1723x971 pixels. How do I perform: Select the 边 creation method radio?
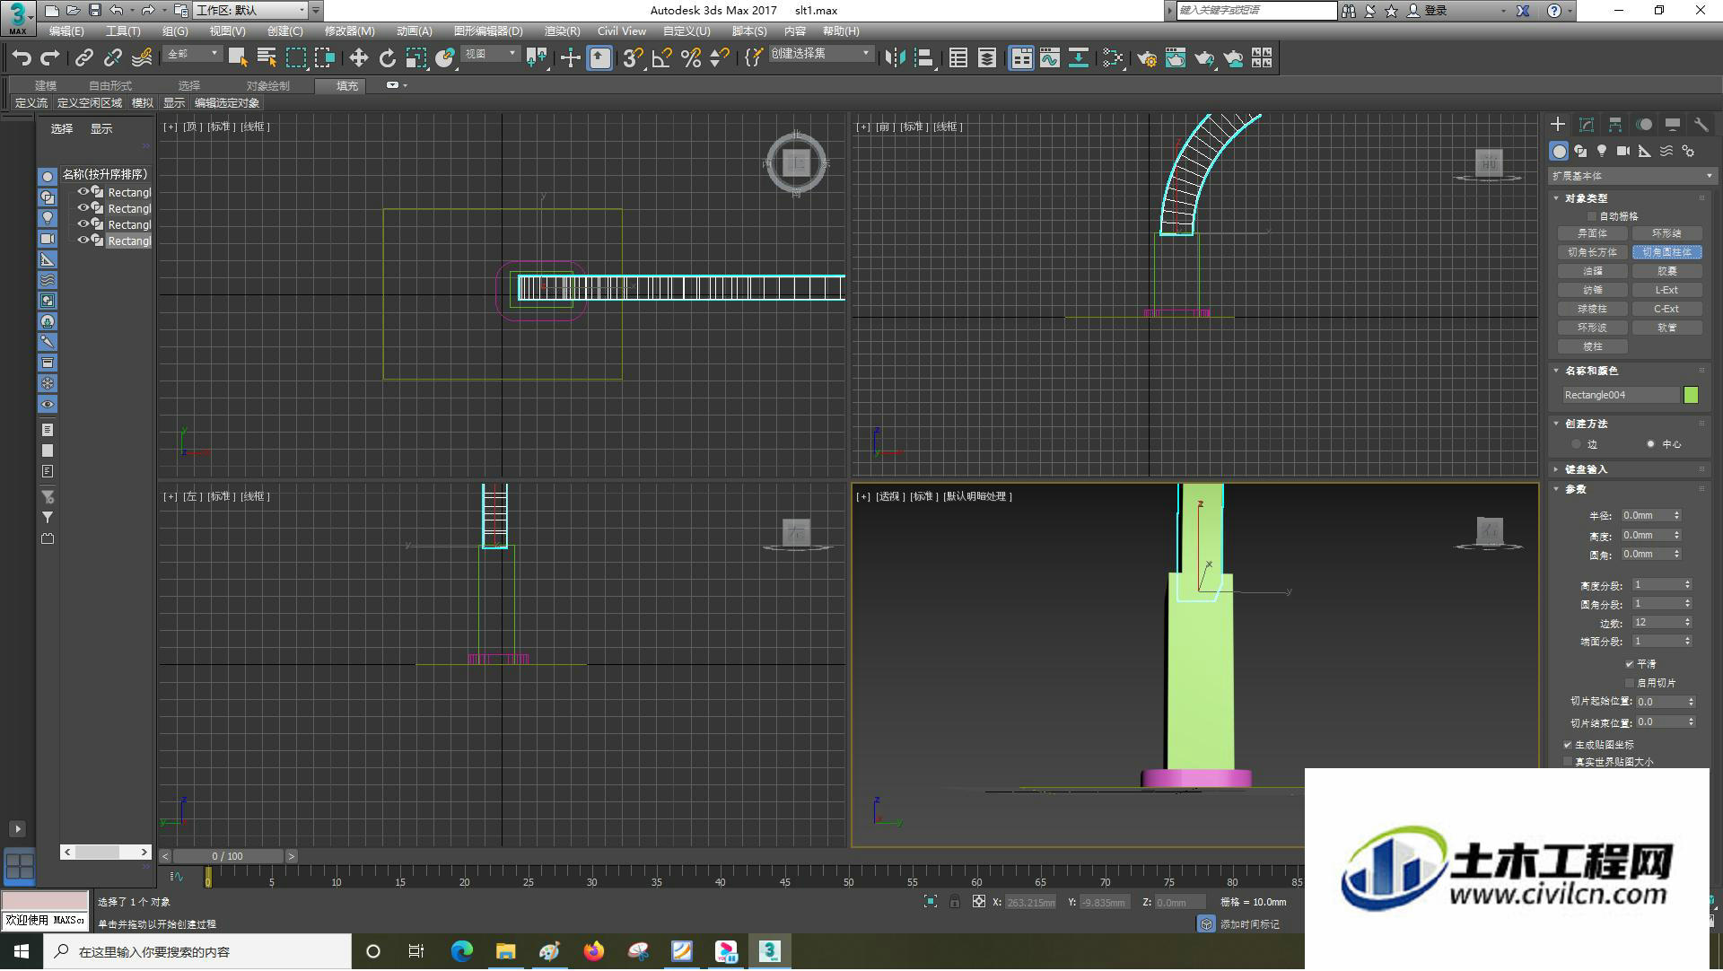(1576, 444)
